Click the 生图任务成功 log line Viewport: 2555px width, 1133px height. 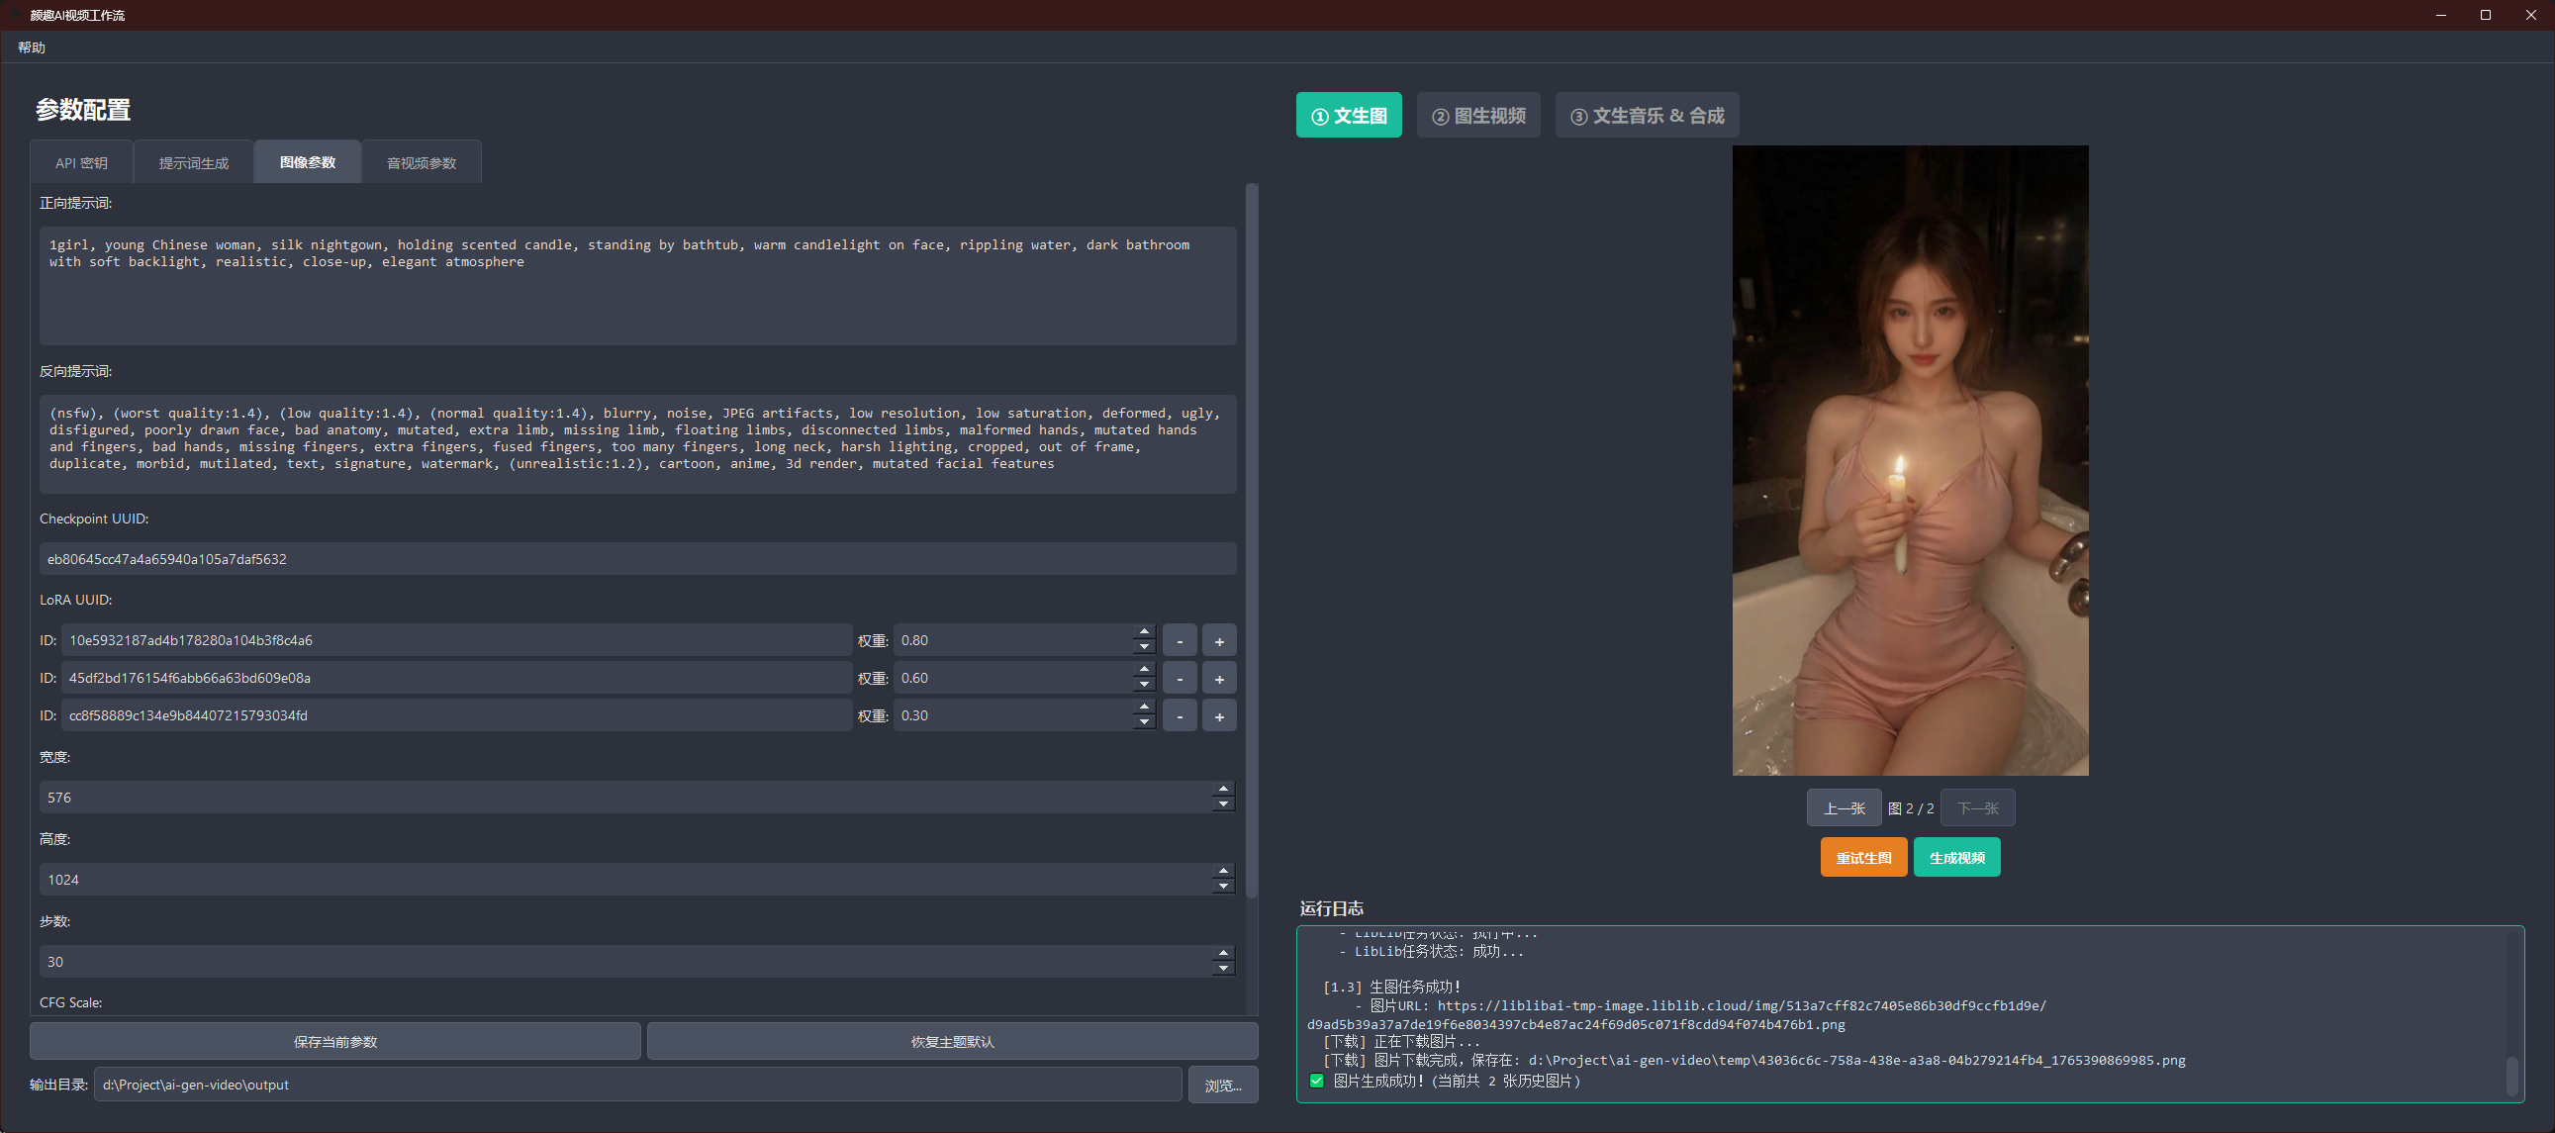1391,988
